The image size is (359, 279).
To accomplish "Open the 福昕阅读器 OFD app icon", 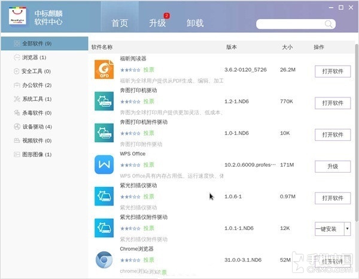I will (104, 69).
